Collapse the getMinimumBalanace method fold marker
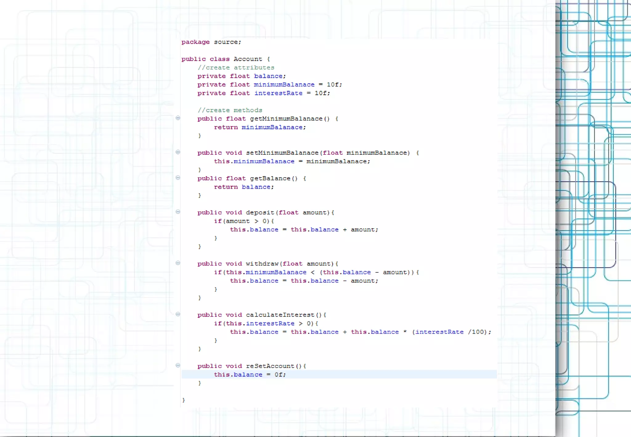 [x=178, y=118]
